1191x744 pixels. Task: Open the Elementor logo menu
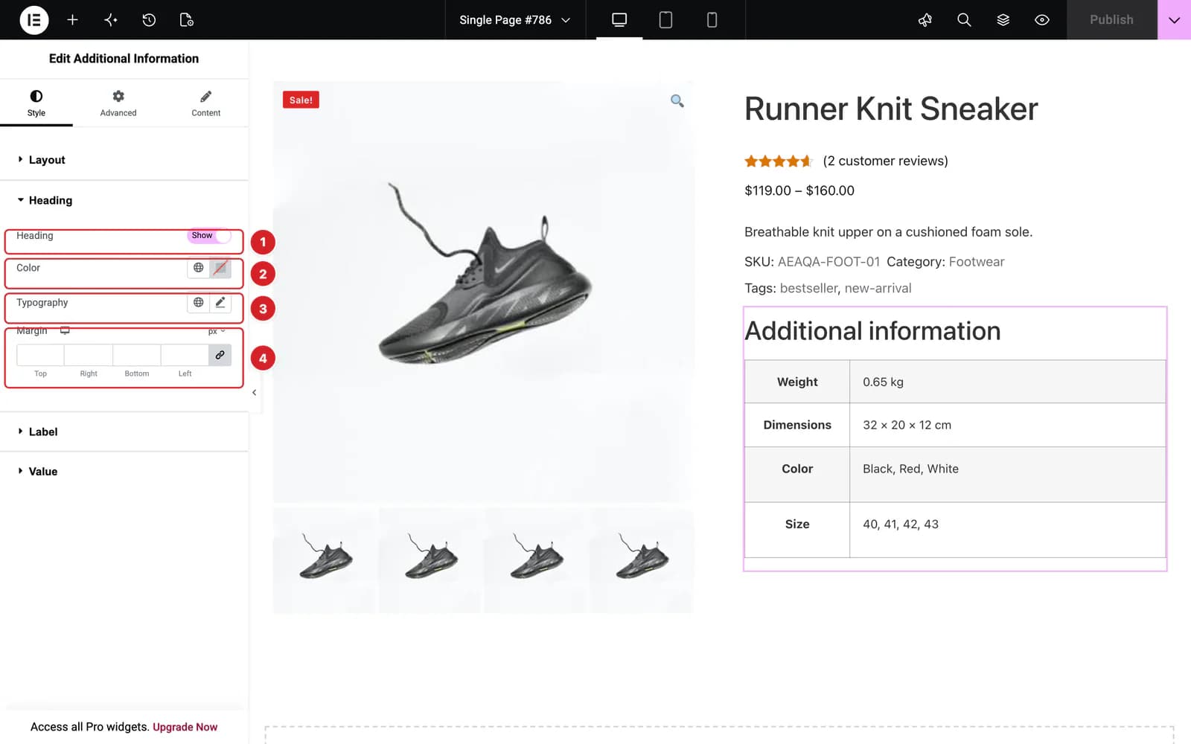(x=33, y=20)
